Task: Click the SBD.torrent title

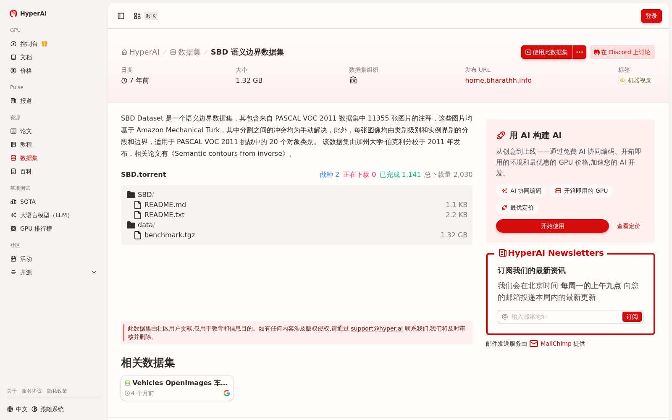Action: [x=143, y=174]
